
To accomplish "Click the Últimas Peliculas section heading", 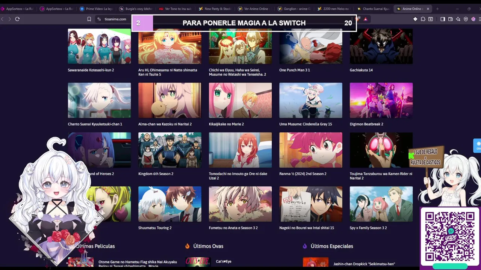I will 95,246.
